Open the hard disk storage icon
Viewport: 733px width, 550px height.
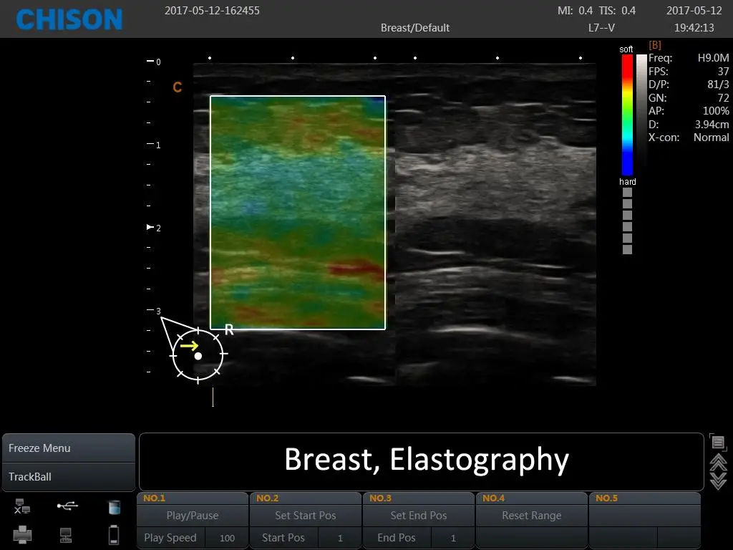(114, 507)
